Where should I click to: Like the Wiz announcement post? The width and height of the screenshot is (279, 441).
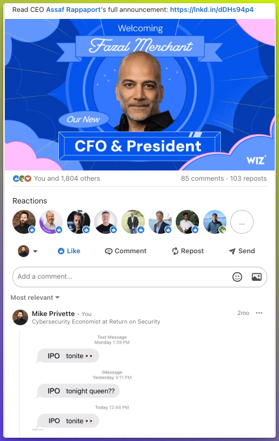pos(69,251)
